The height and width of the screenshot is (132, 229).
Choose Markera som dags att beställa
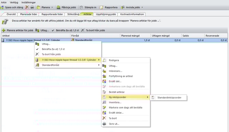pyautogui.click(x=126, y=108)
